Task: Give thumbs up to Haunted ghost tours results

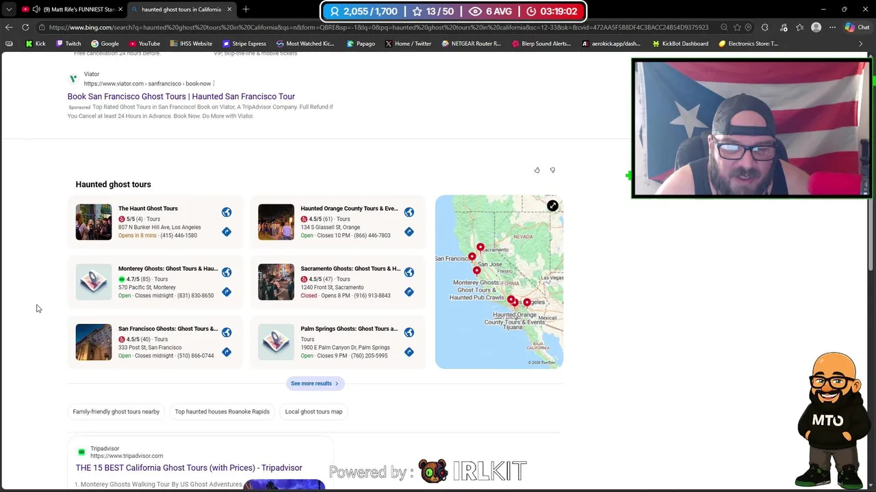Action: tap(537, 170)
